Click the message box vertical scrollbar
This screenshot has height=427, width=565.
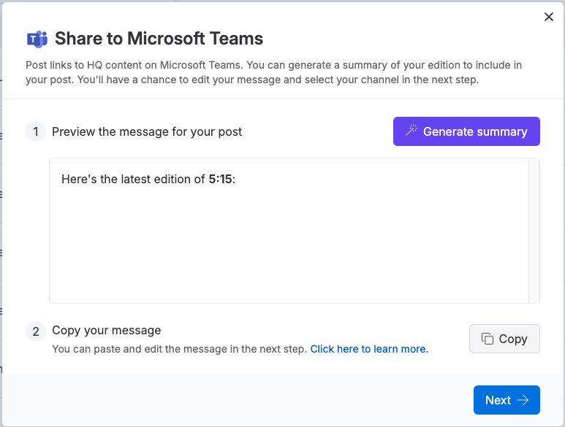click(534, 231)
